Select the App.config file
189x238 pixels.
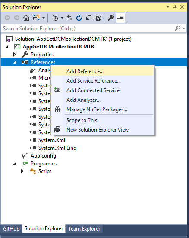click(43, 156)
